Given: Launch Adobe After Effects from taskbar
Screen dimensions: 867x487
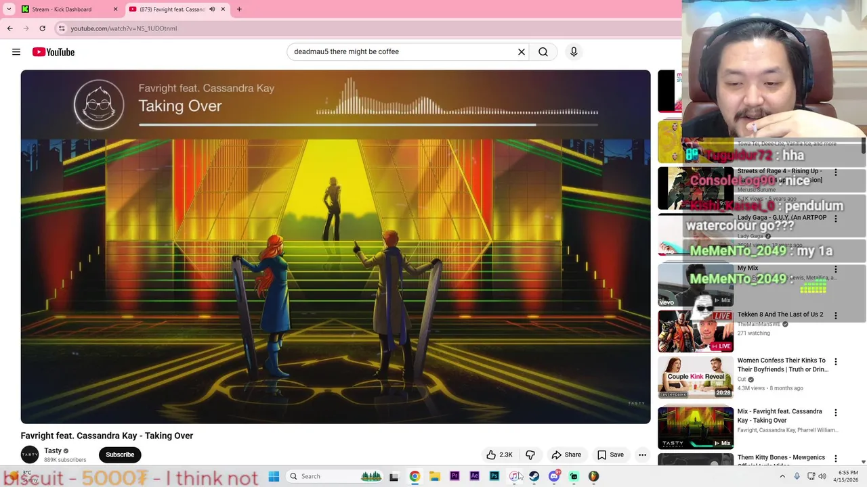Looking at the screenshot, I should [x=474, y=476].
